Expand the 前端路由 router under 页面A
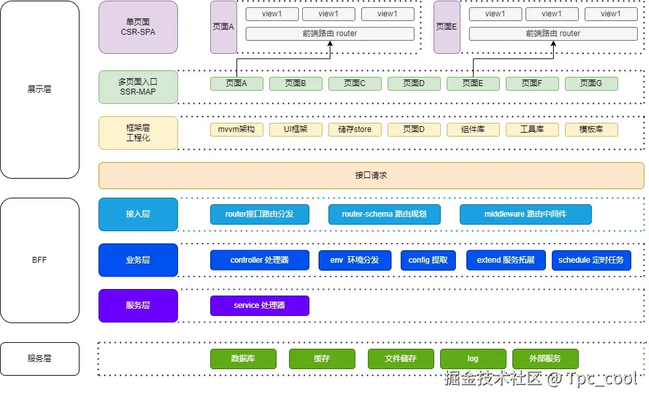Image resolution: width=649 pixels, height=400 pixels. click(329, 33)
